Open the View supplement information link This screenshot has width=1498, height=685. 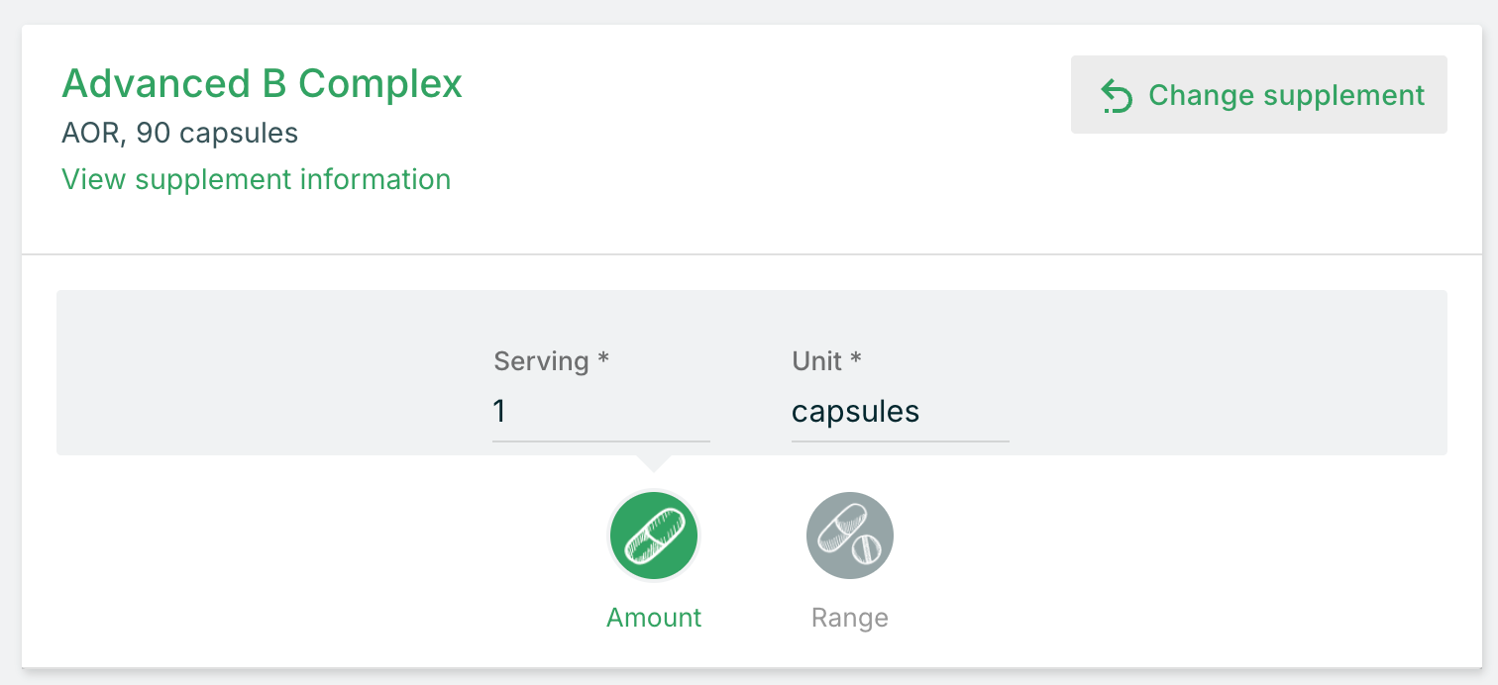pyautogui.click(x=257, y=179)
